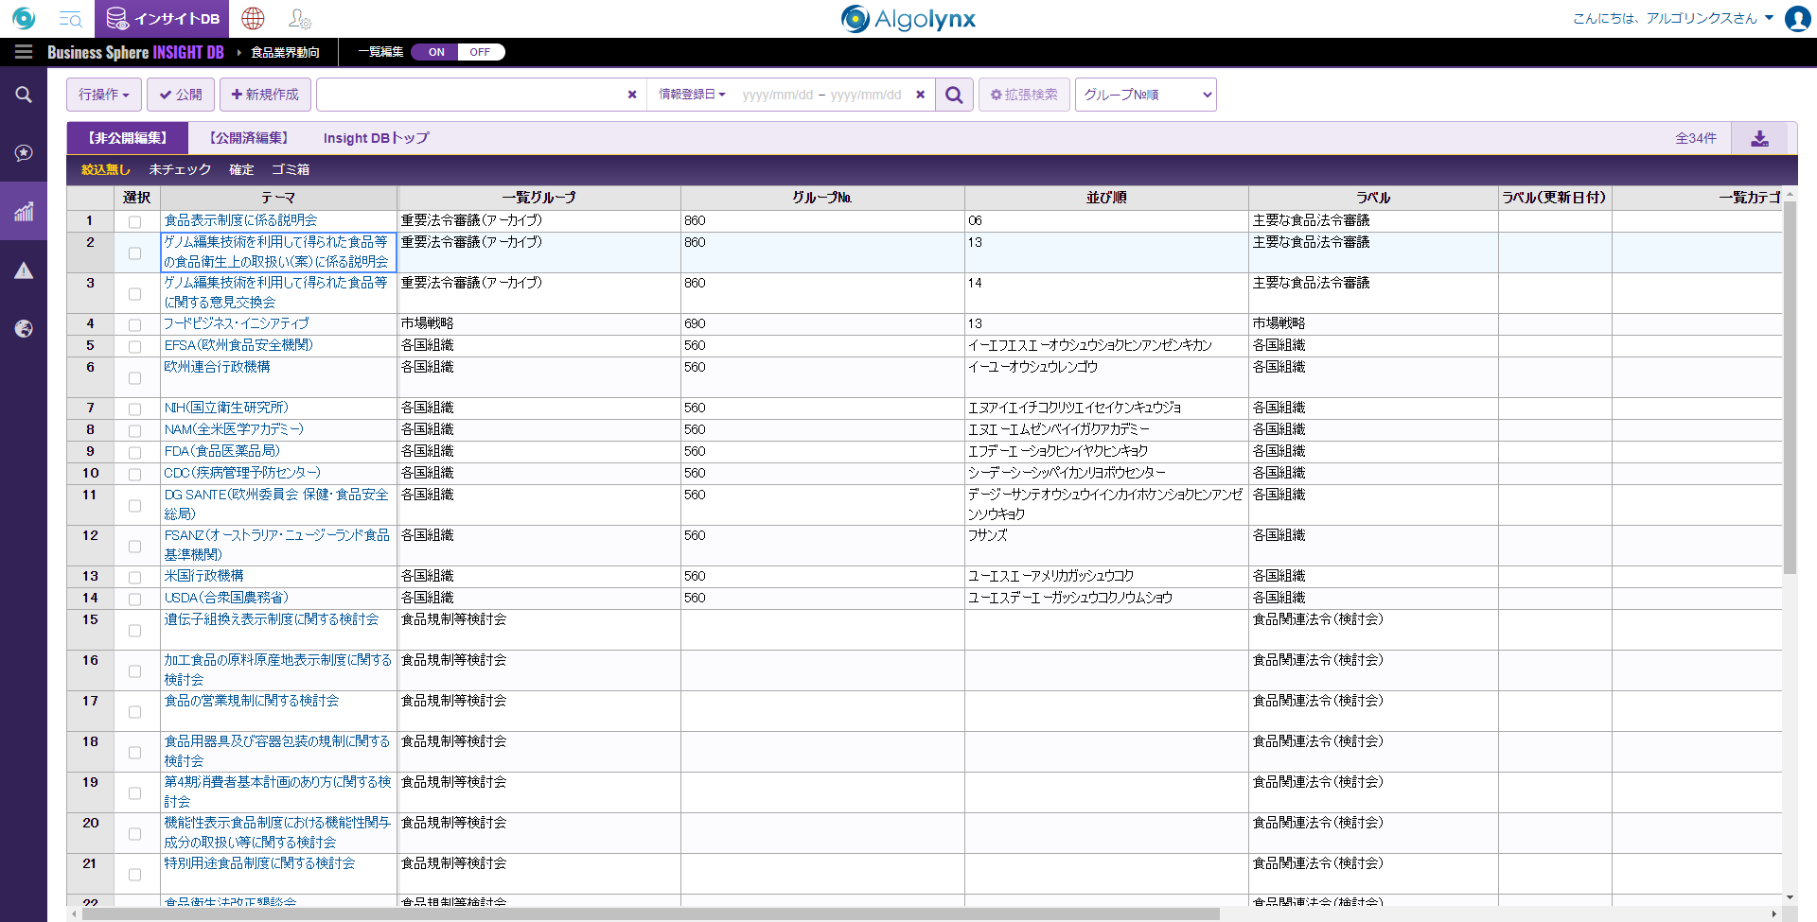Open the hamburger menu icon

click(24, 52)
